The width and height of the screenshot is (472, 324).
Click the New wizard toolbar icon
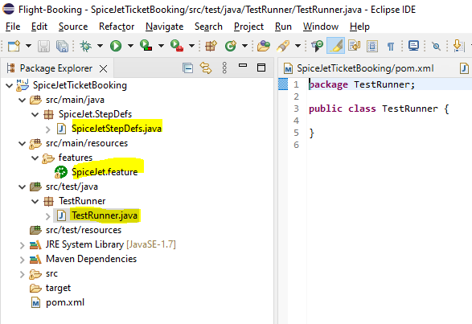(x=14, y=46)
